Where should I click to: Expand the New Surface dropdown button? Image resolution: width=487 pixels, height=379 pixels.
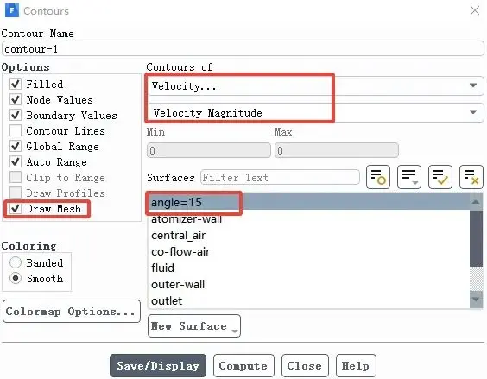click(194, 325)
